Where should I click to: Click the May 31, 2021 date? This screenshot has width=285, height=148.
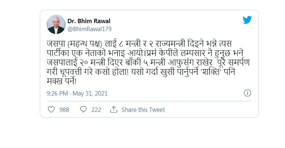(x=90, y=93)
